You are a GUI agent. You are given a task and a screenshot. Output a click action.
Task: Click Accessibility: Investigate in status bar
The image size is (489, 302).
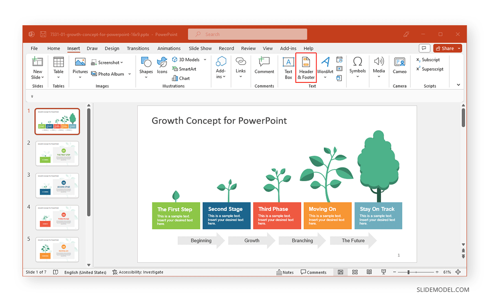[138, 272]
